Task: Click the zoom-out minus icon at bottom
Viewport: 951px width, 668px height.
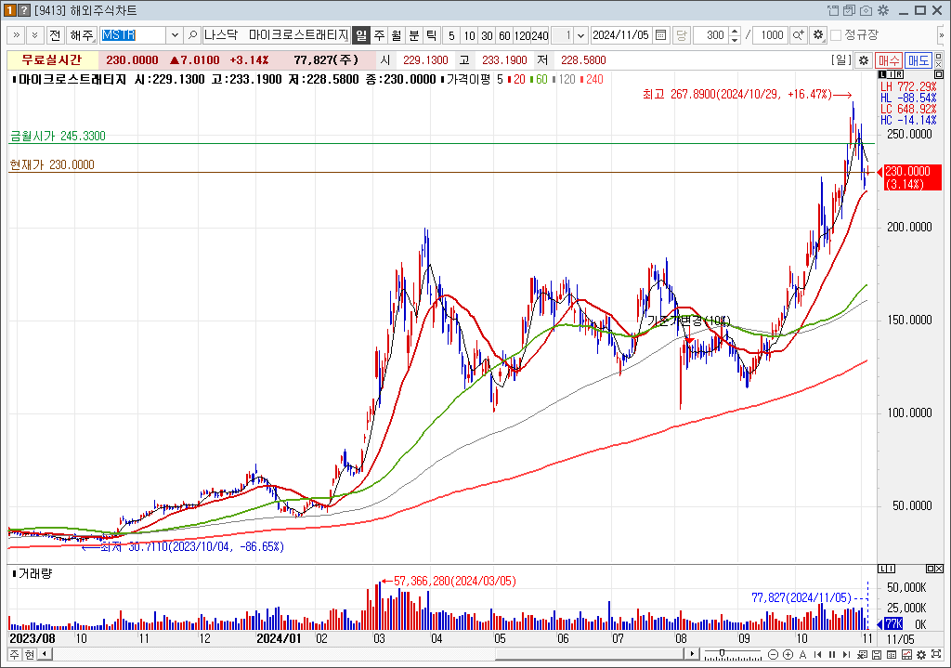Action: click(773, 655)
